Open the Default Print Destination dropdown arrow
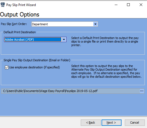147x128 pixels. pyautogui.click(x=64, y=39)
